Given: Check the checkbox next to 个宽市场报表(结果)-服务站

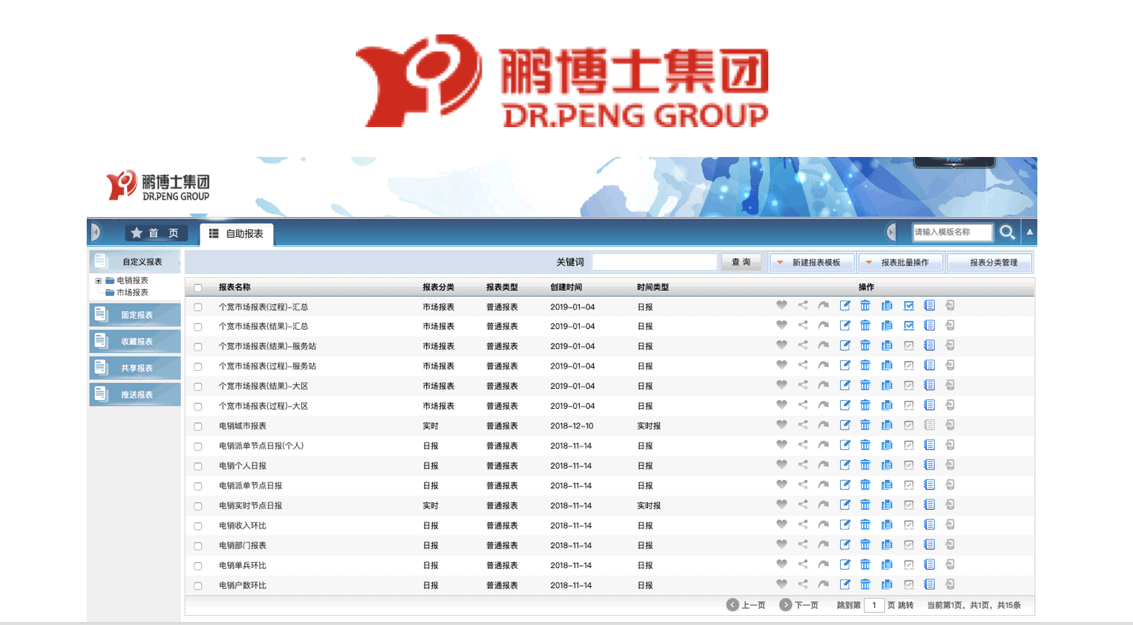Looking at the screenshot, I should (x=198, y=345).
